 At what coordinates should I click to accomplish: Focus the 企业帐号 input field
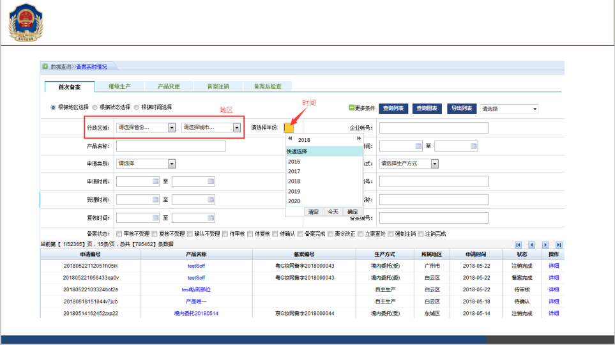pos(434,128)
